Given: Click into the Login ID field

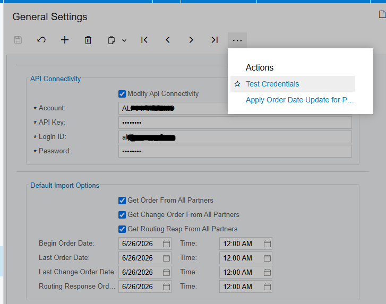Looking at the screenshot, I should 235,137.
